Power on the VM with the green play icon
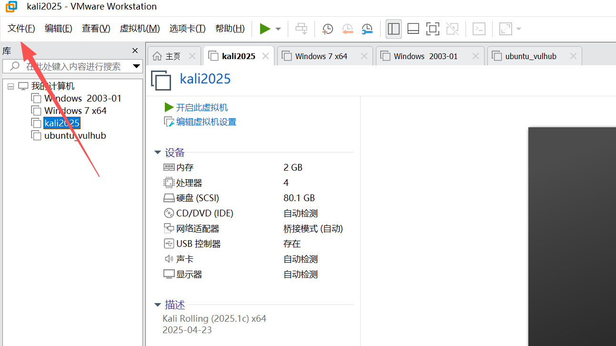The height and width of the screenshot is (346, 616). [x=265, y=29]
